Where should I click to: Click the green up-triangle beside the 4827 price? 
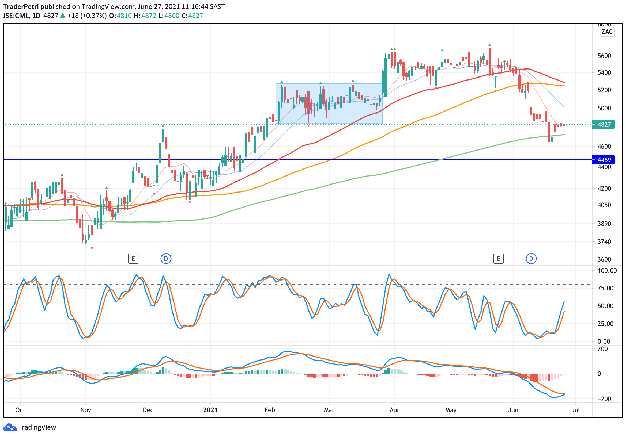tap(63, 16)
